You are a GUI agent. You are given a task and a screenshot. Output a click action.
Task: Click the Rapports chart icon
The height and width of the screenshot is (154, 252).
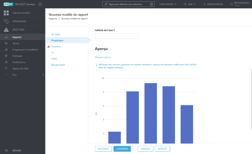pos(6,37)
